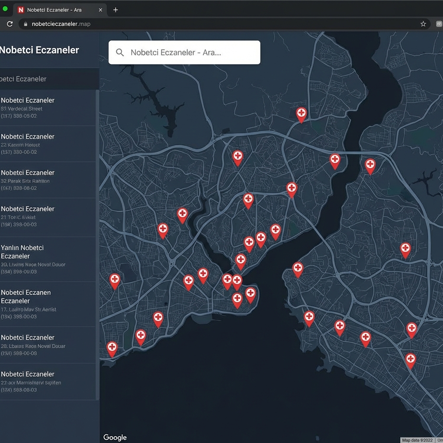443x443 pixels.
Task: Bookmark this page with the star icon
Action: tap(423, 24)
